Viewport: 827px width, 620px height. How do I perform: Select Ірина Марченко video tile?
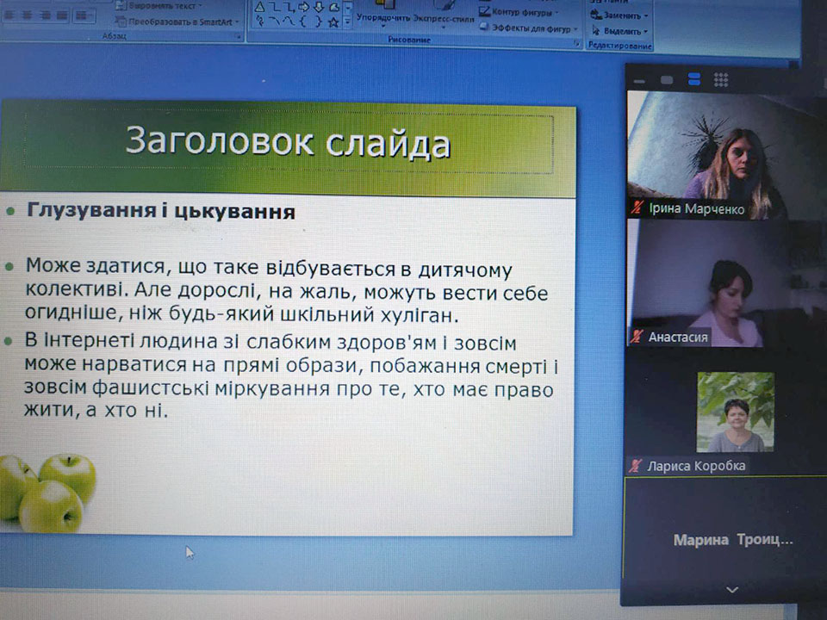(725, 154)
